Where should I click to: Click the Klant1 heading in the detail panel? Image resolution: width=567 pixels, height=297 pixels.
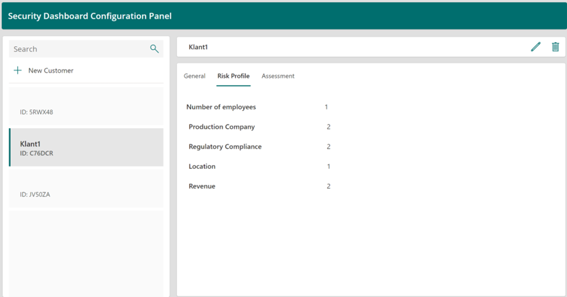point(198,47)
